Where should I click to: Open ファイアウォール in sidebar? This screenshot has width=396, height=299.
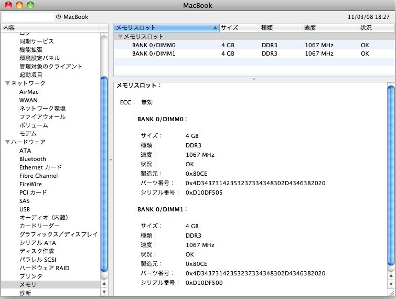(x=42, y=116)
